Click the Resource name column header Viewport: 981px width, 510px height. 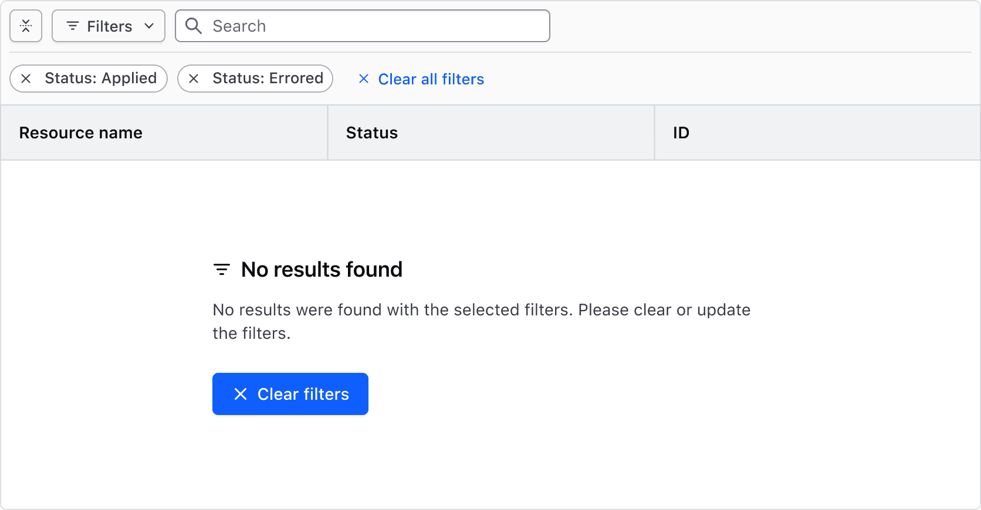pyautogui.click(x=80, y=132)
